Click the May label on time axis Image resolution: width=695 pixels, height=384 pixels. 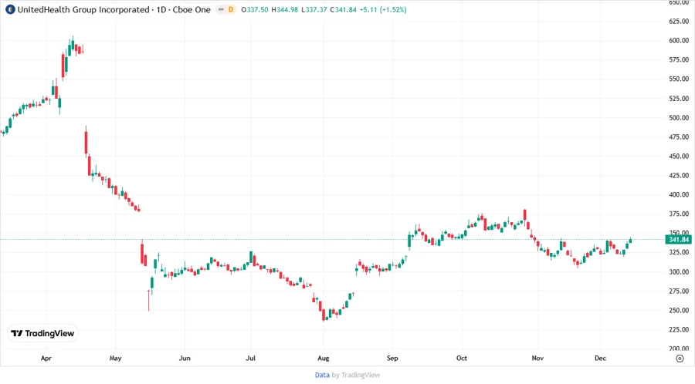coord(115,359)
